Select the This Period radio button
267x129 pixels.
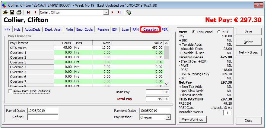(x=193, y=32)
